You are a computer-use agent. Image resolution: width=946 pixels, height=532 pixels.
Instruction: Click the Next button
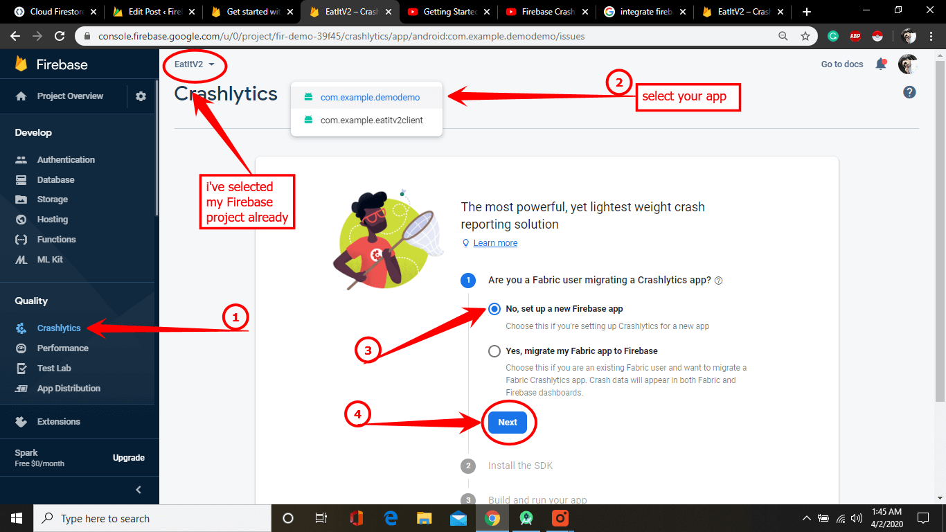pyautogui.click(x=508, y=423)
